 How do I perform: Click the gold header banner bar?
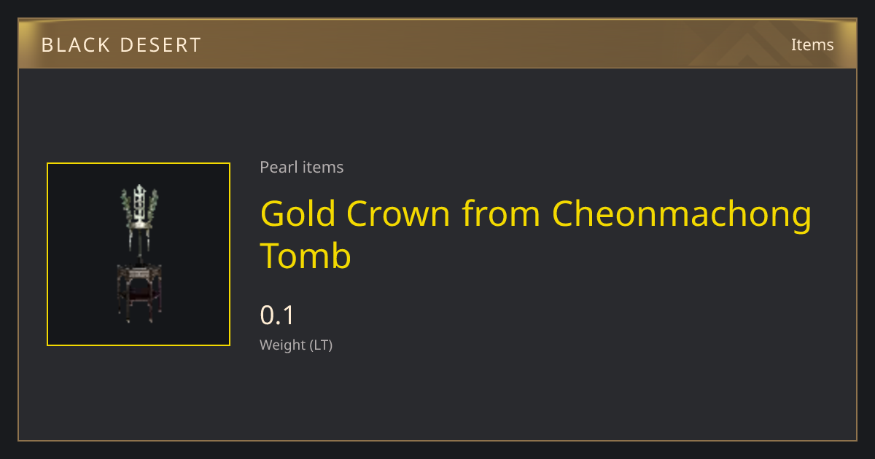pyautogui.click(x=437, y=44)
